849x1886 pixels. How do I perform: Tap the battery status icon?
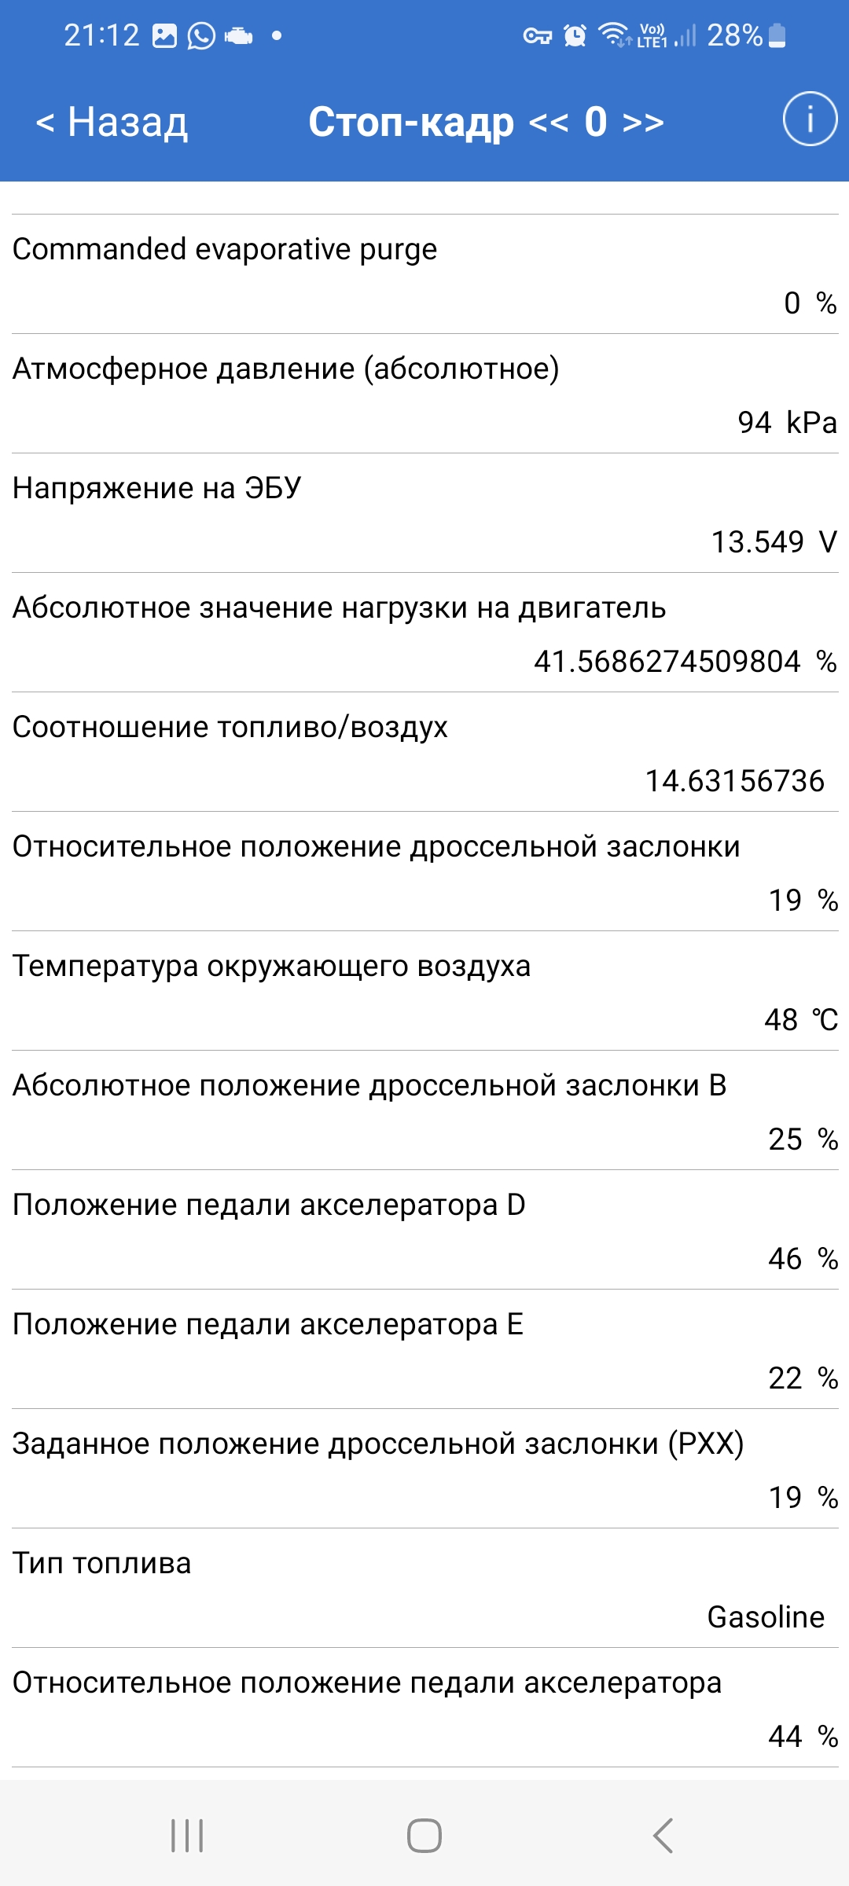pyautogui.click(x=777, y=36)
